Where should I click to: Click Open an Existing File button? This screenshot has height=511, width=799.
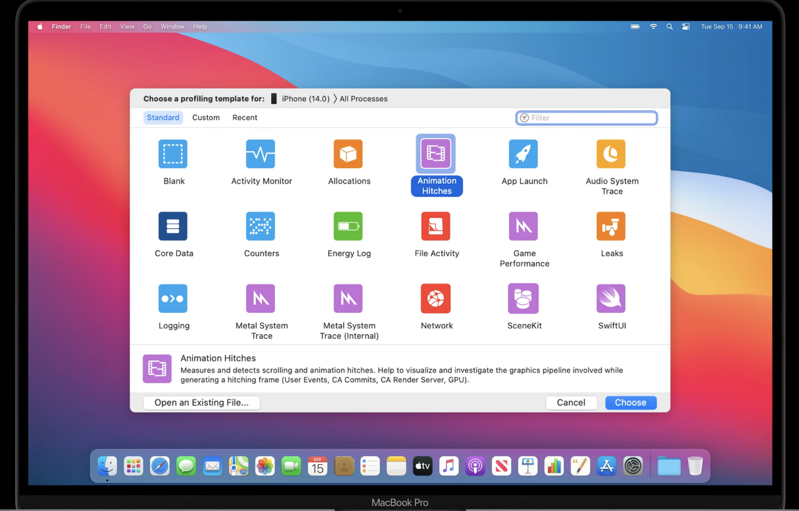point(202,403)
